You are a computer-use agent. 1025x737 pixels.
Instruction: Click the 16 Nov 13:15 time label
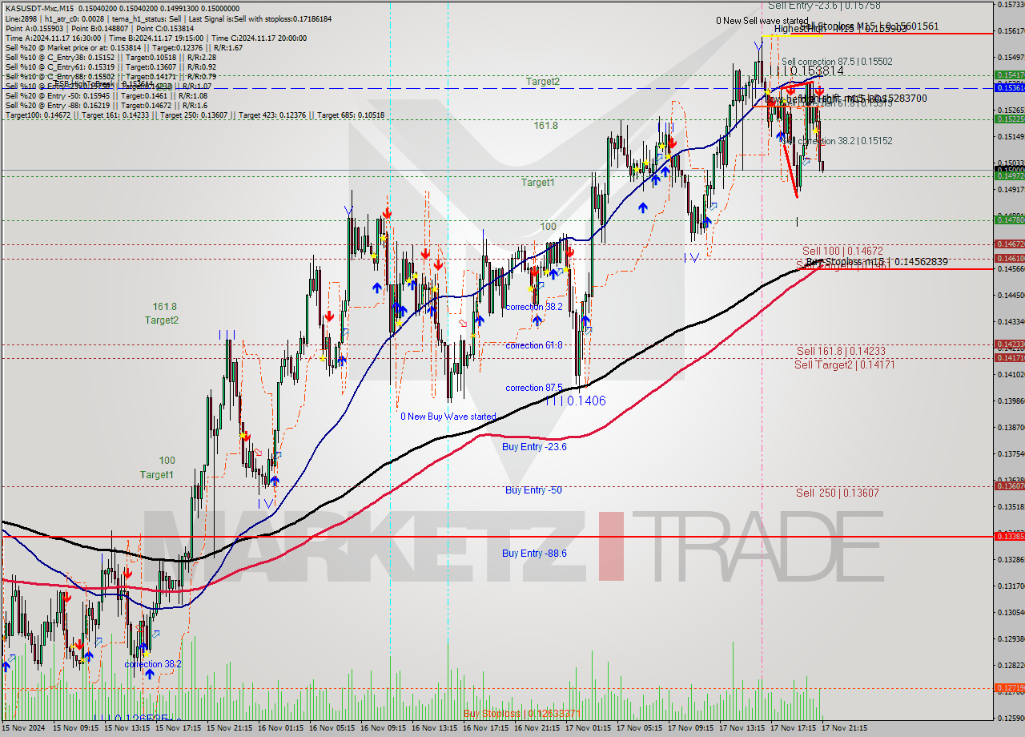pos(435,729)
